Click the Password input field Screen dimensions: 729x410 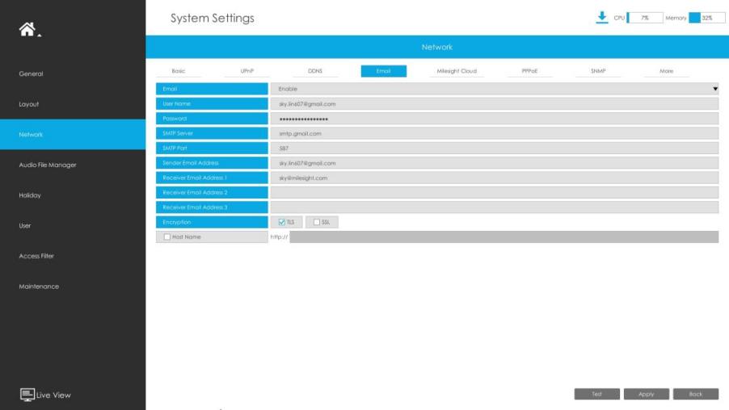click(494, 119)
